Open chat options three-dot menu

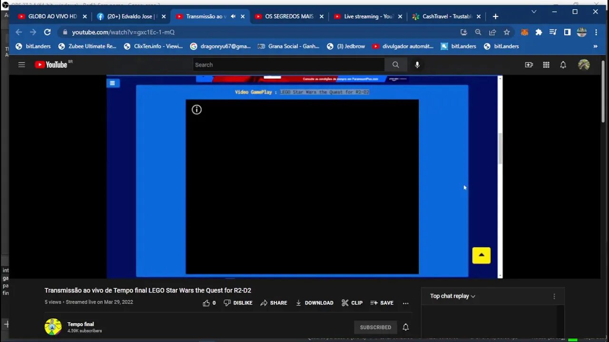pos(554,296)
